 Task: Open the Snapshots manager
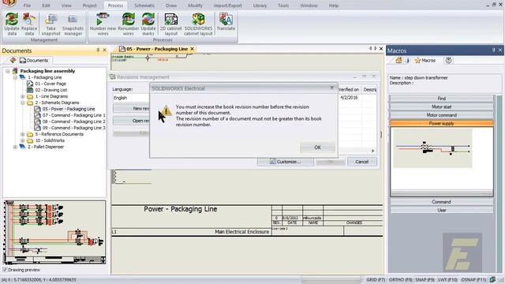click(x=73, y=24)
